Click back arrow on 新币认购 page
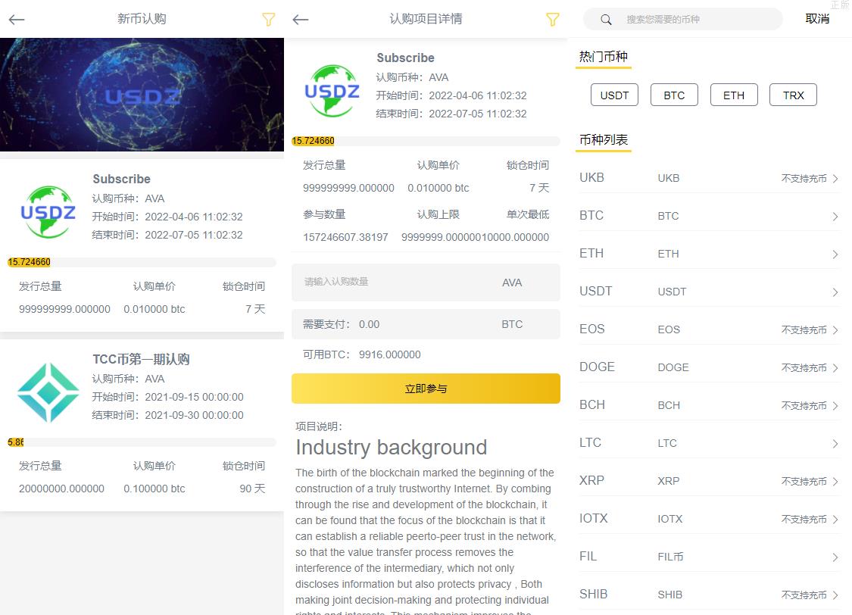852x615 pixels. (17, 20)
